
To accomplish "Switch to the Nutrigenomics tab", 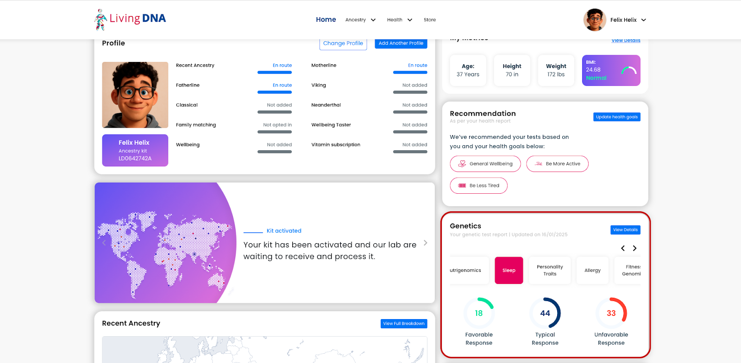I will point(469,271).
